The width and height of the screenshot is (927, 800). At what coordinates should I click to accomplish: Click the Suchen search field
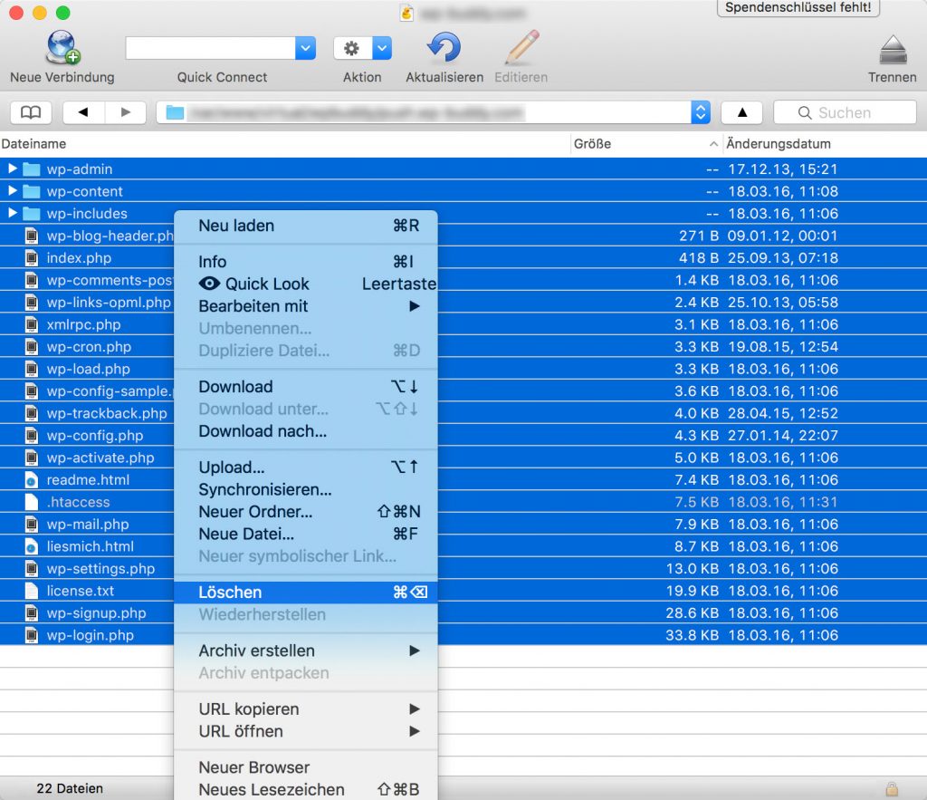845,112
